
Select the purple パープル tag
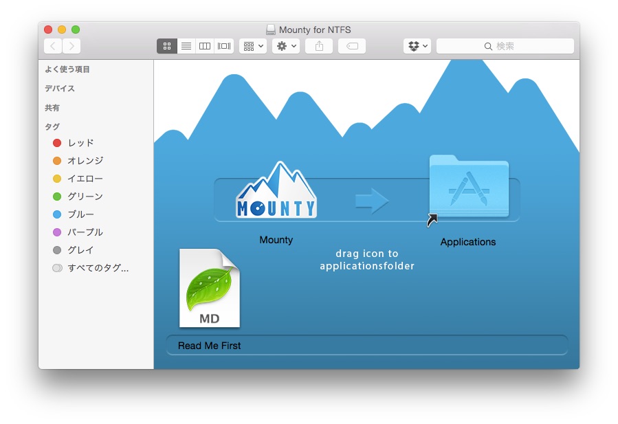[78, 232]
